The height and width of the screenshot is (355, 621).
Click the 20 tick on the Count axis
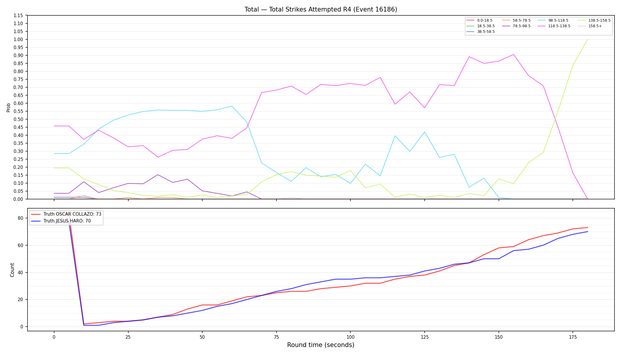21,300
